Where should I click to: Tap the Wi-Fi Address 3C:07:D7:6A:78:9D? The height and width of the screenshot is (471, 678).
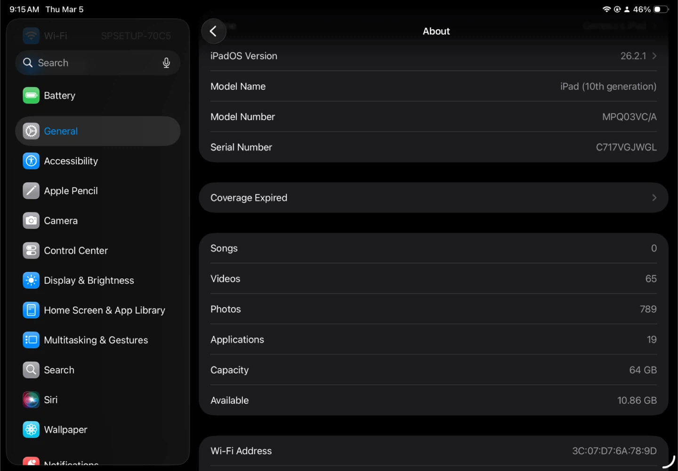(614, 451)
